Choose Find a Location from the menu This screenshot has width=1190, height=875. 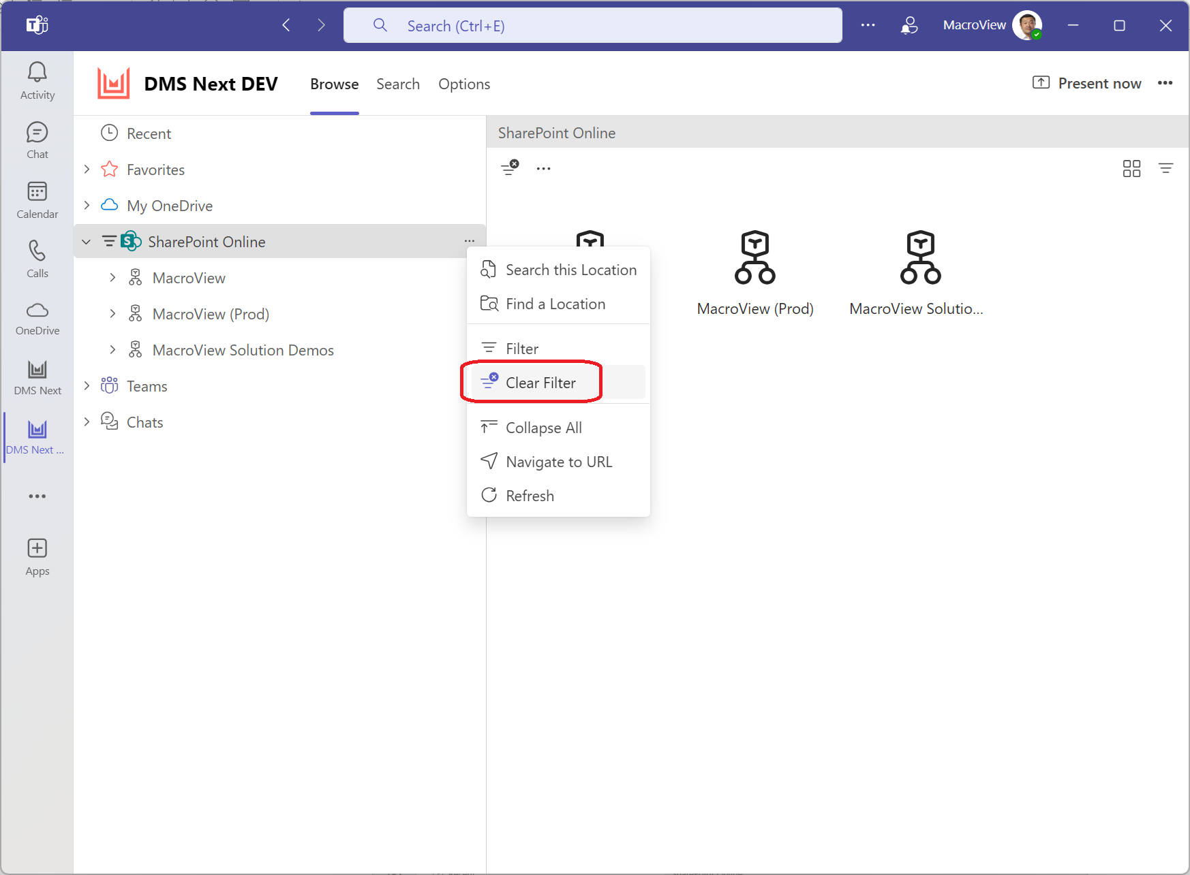(558, 304)
